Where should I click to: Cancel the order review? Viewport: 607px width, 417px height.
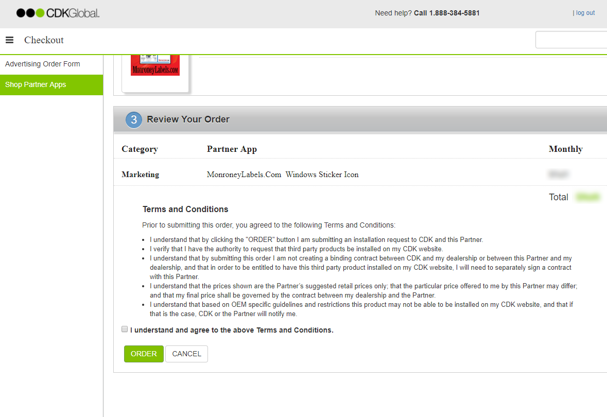[186, 354]
